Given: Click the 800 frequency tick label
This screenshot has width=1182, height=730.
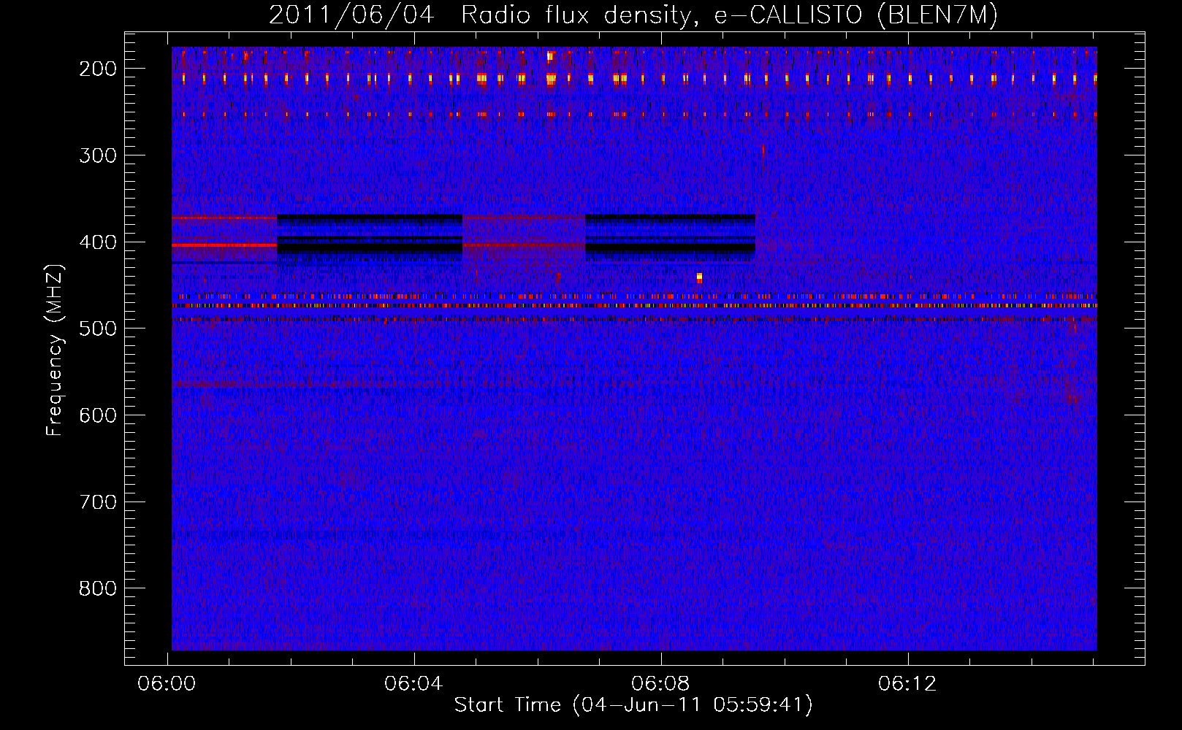Looking at the screenshot, I should [98, 588].
